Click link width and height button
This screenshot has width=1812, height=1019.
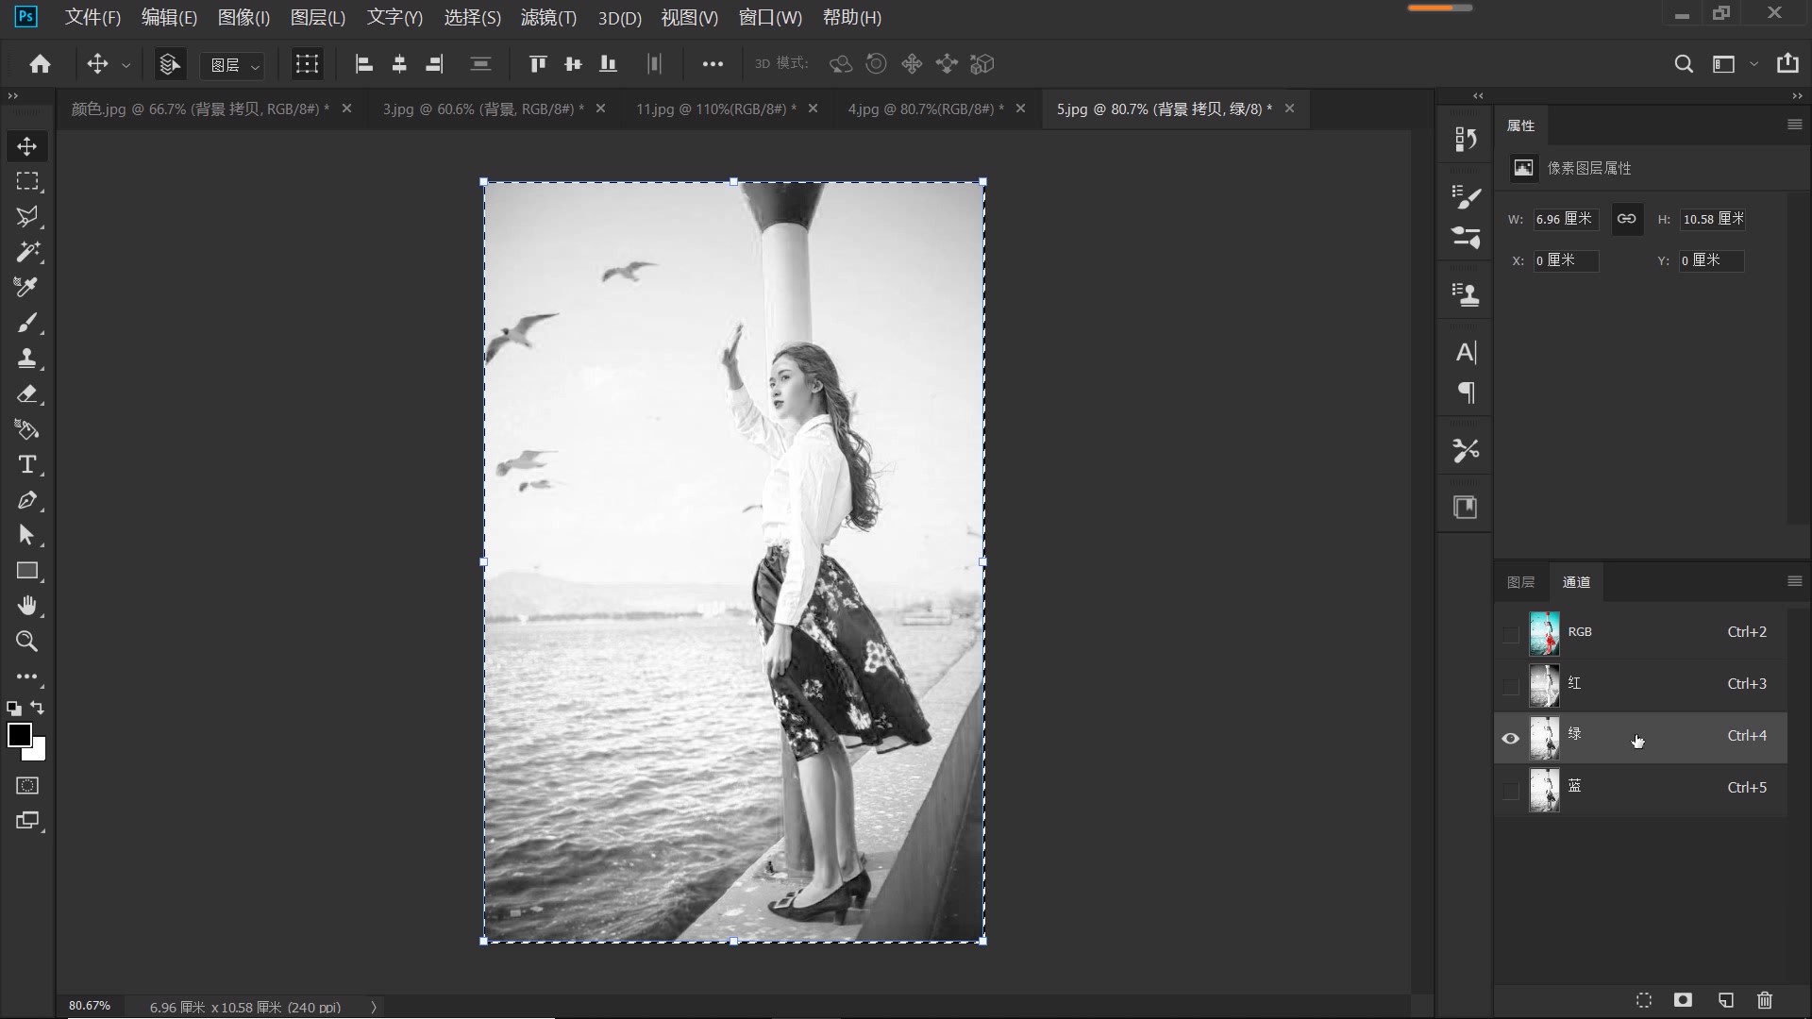click(1626, 219)
